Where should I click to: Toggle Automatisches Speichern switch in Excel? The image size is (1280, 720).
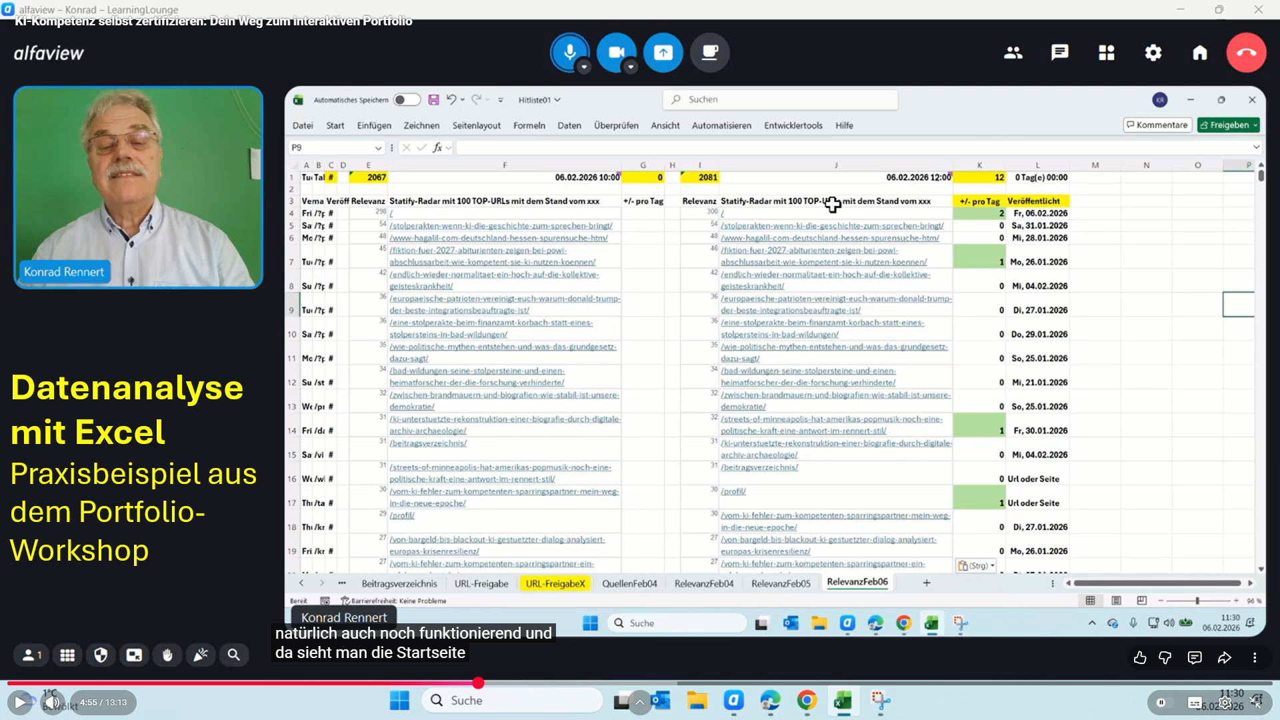[x=406, y=100]
